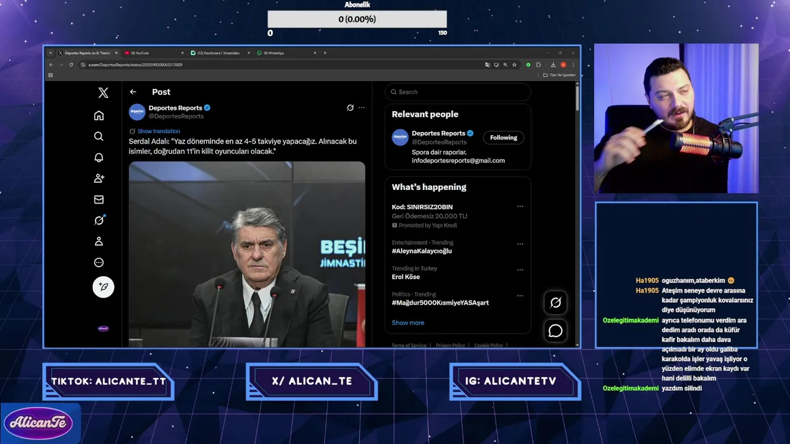Open Profile icon in X sidebar
790x444 pixels.
99,241
